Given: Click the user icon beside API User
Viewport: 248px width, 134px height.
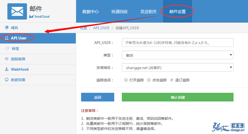Looking at the screenshot, I should click(7, 38).
